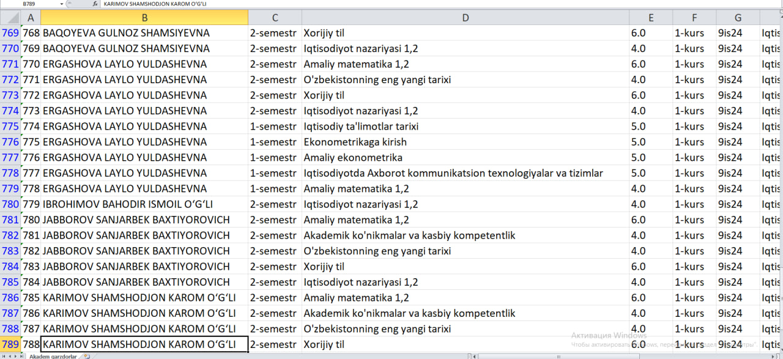This screenshot has height=359, width=783.
Task: Select row header 775
Action: 10,127
